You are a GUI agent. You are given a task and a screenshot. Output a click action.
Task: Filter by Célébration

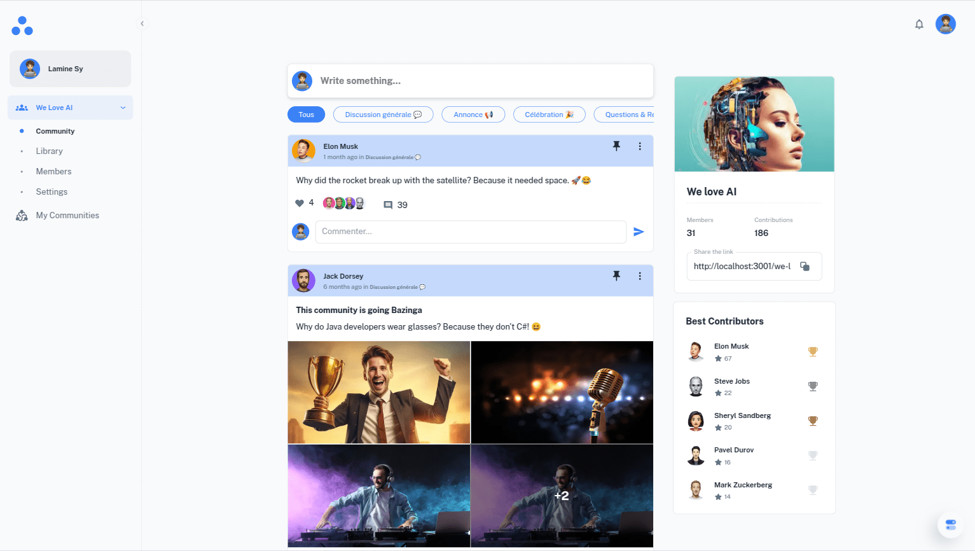click(x=549, y=115)
